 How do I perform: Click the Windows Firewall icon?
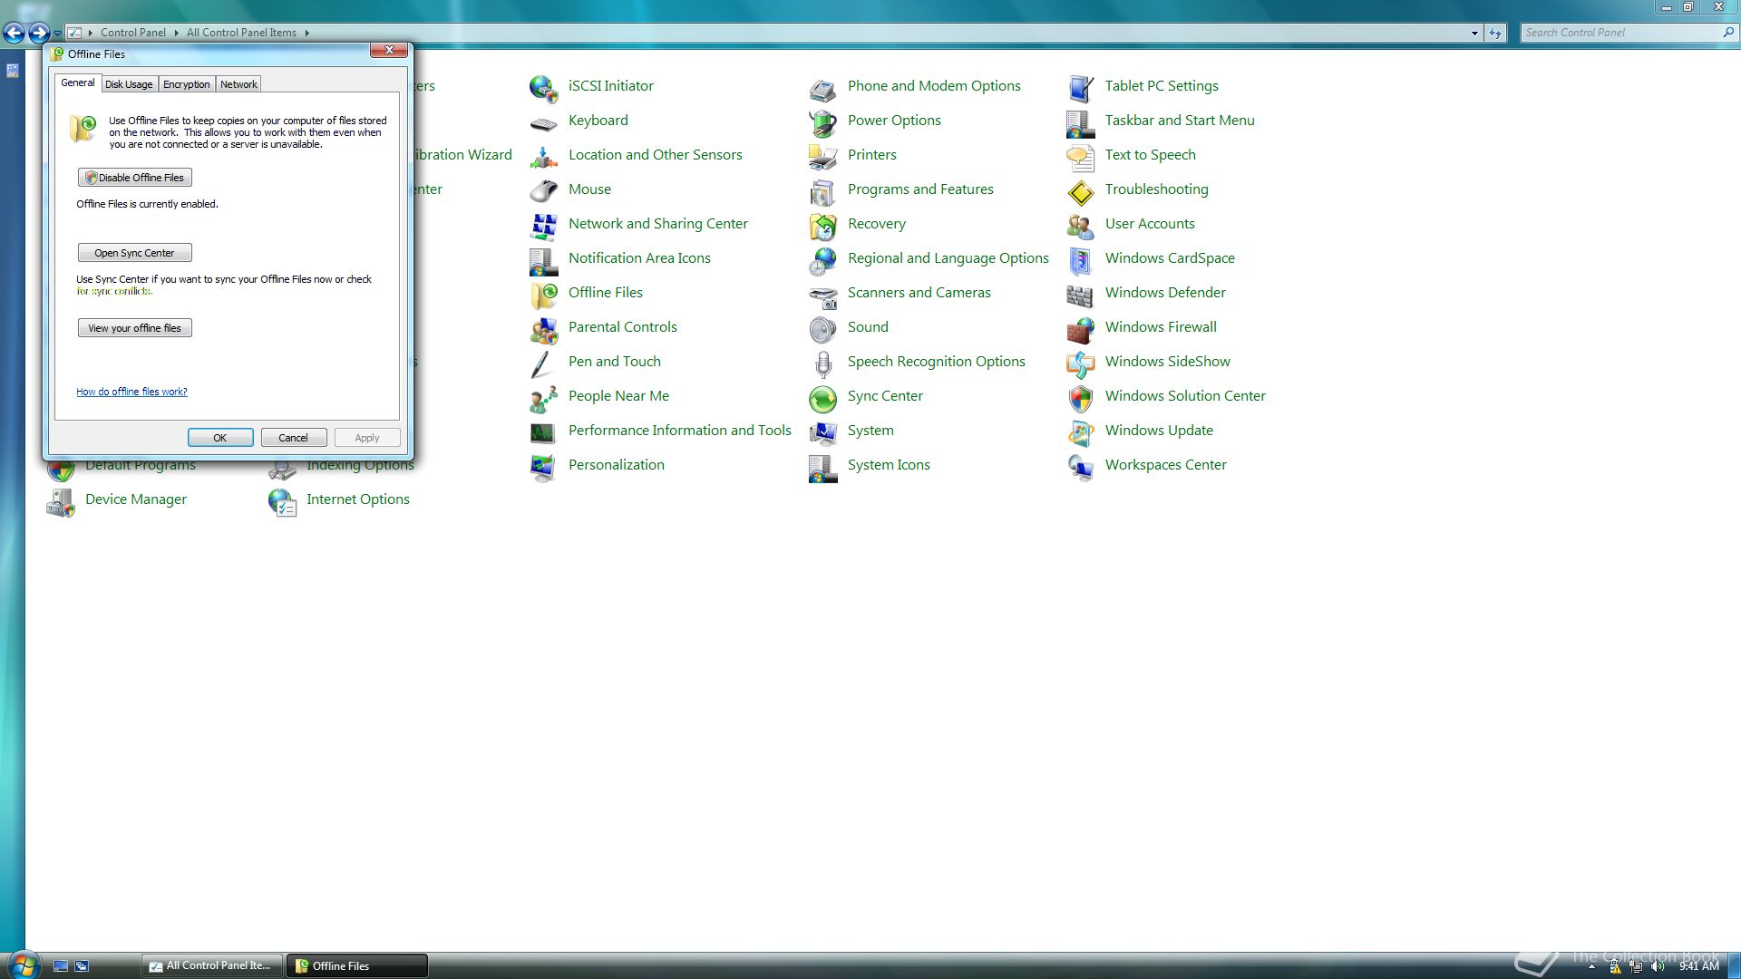1080,329
